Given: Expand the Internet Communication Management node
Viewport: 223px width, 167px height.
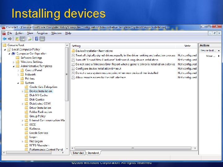Looking at the screenshot, I should tap(23, 121).
